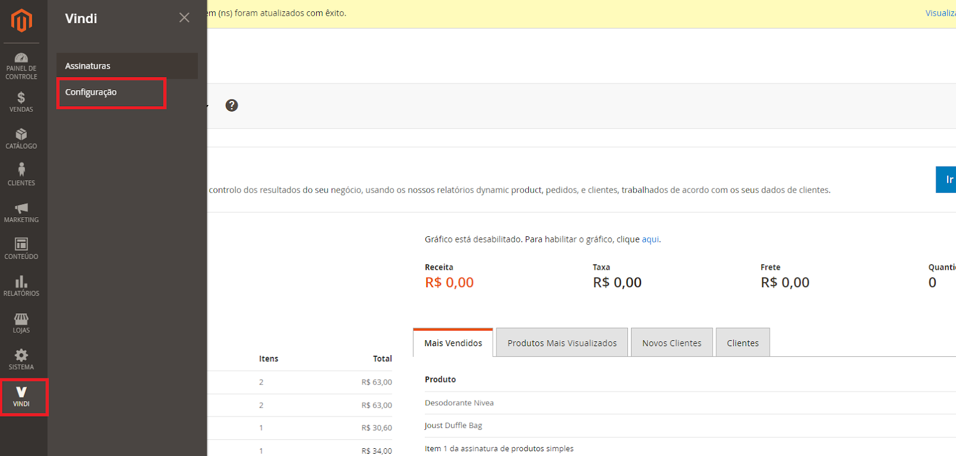Switch to Novos Clientes tab
The height and width of the screenshot is (456, 956).
672,343
